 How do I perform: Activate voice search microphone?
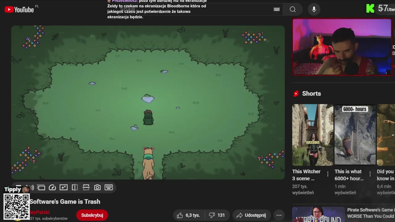tap(314, 10)
